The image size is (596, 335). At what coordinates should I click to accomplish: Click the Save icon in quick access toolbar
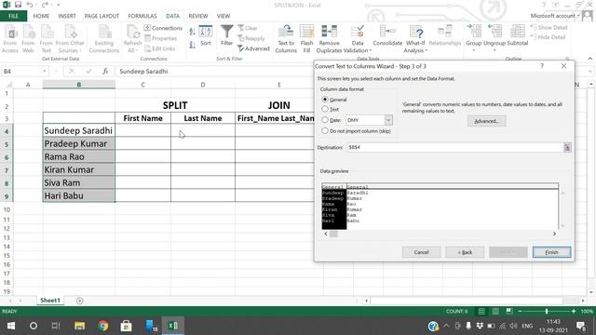click(18, 5)
